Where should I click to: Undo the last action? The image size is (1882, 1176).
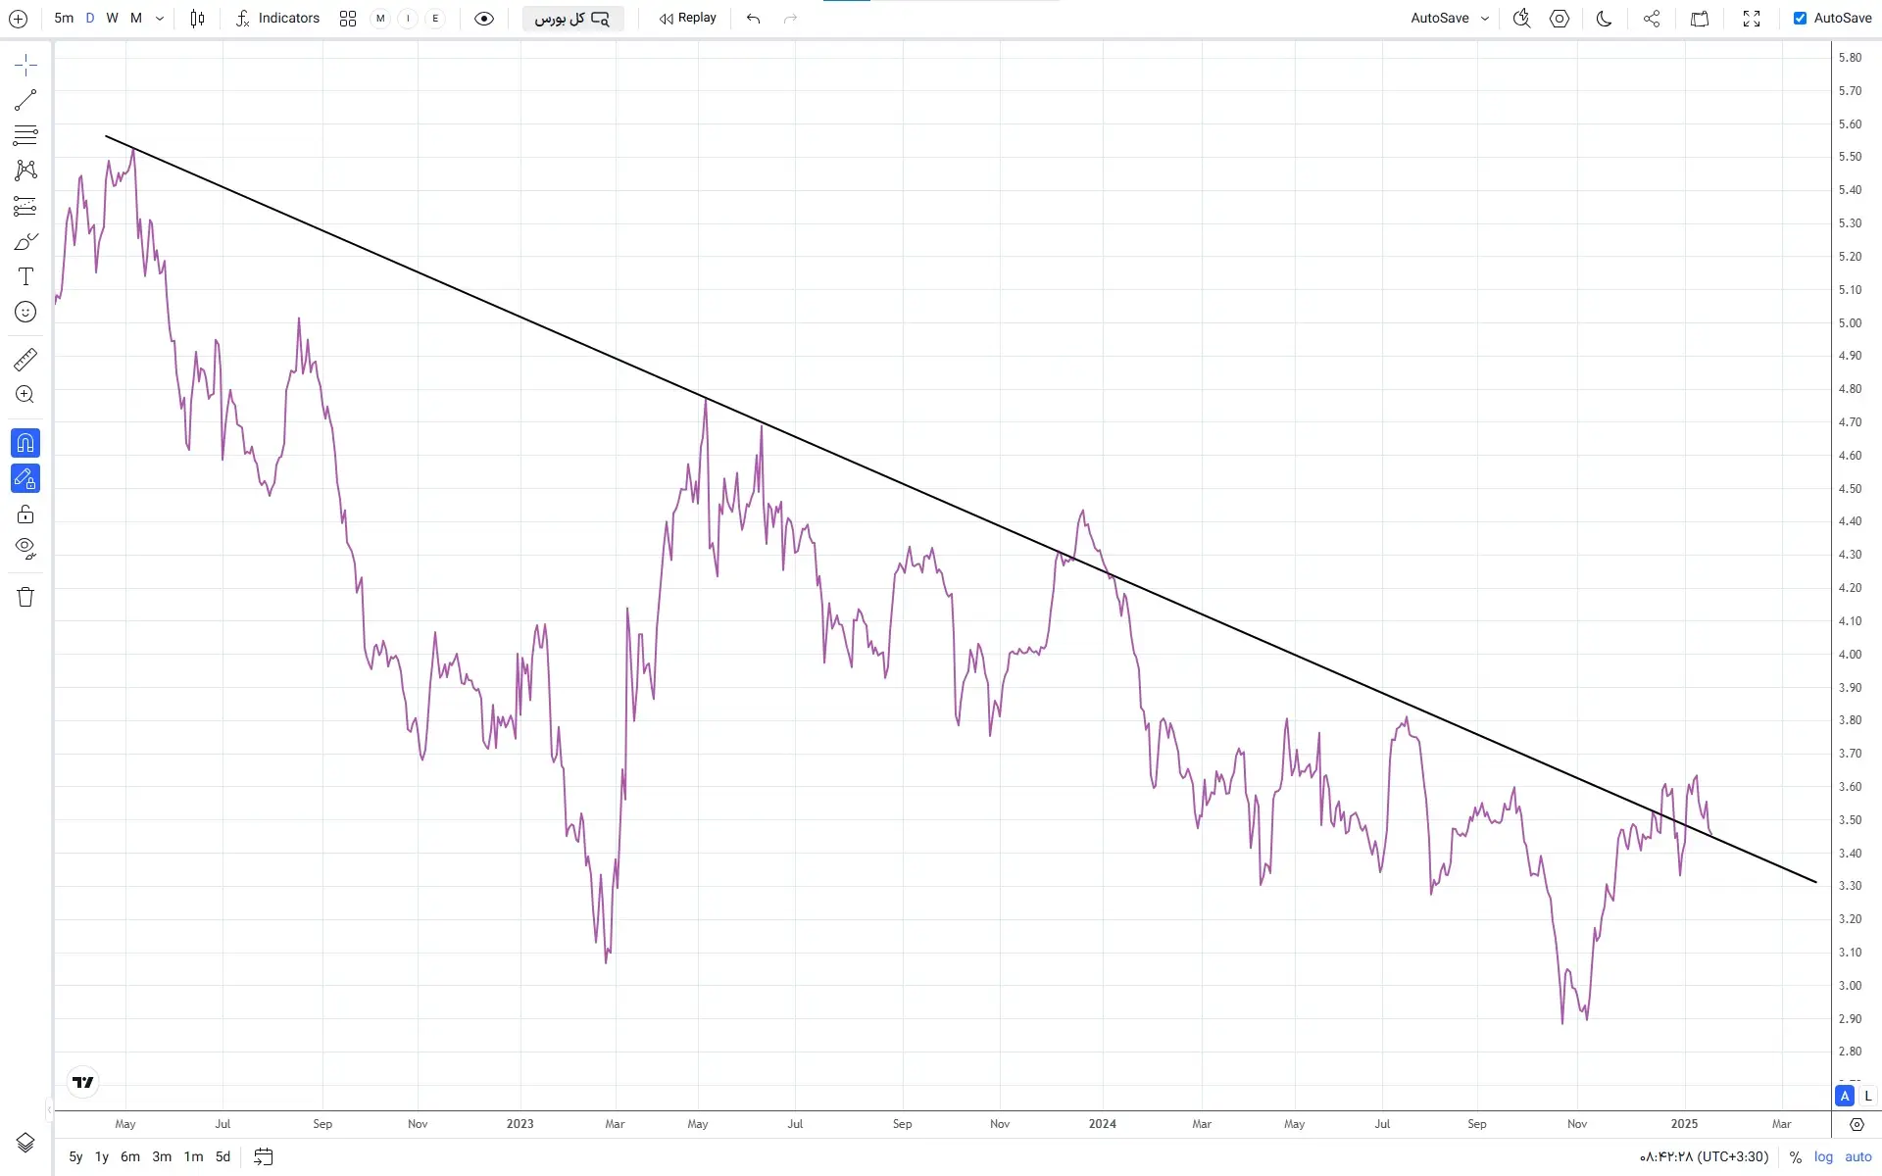click(x=753, y=19)
